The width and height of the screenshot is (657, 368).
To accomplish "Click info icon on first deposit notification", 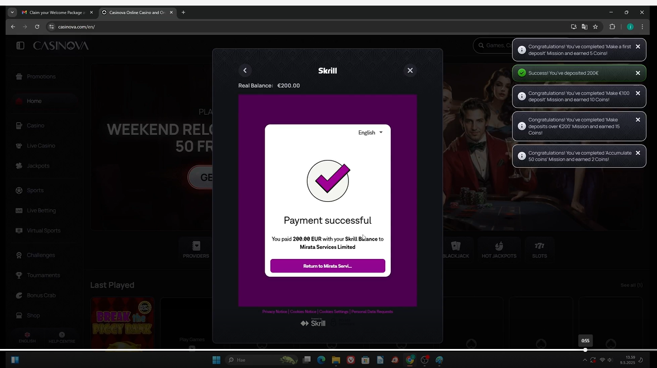I will pos(522,50).
